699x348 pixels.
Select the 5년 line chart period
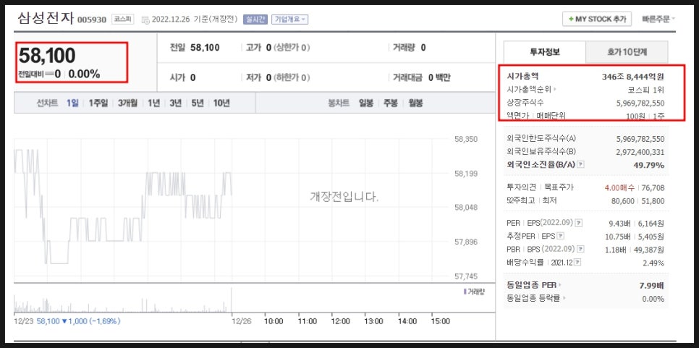[x=198, y=103]
